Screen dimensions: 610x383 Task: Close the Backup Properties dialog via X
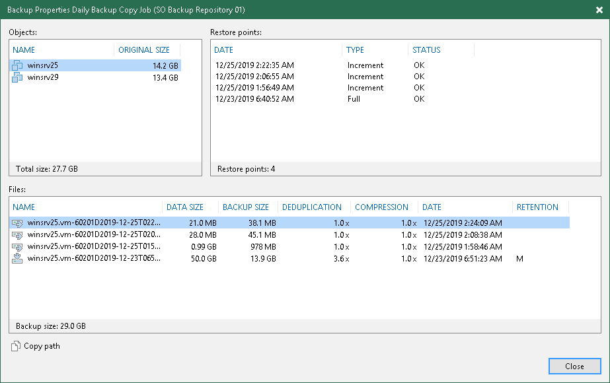click(598, 10)
